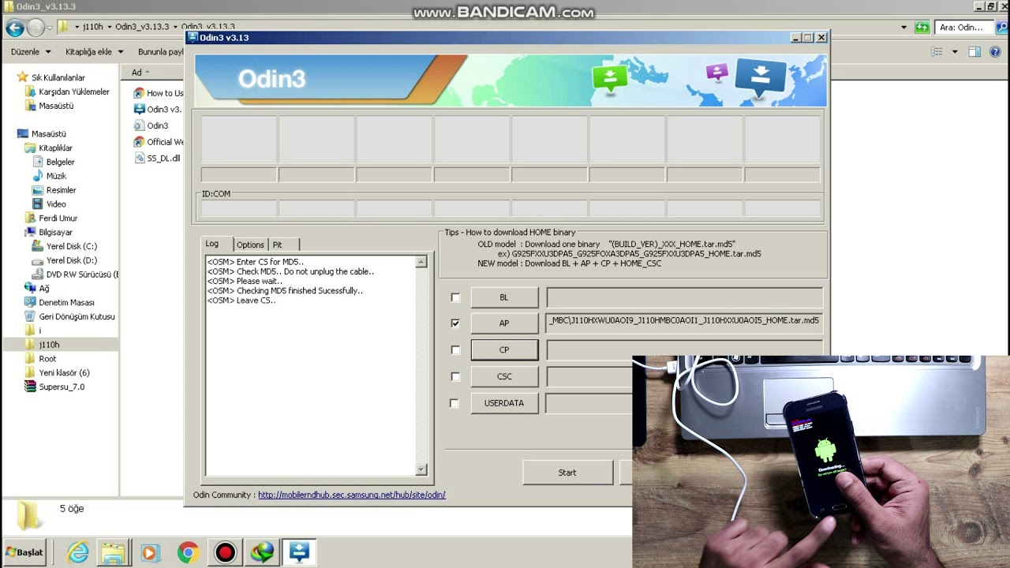Open the Kitaplığa ekle dropdown in Explorer

[94, 52]
